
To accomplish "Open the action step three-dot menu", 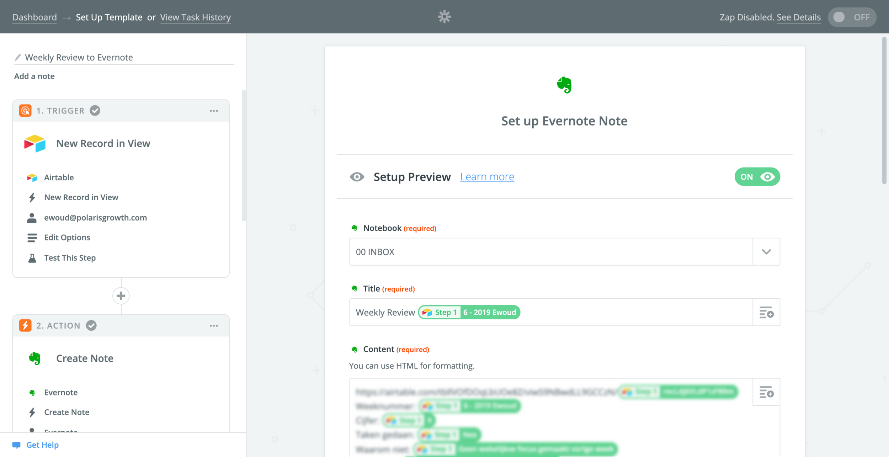I will (214, 326).
